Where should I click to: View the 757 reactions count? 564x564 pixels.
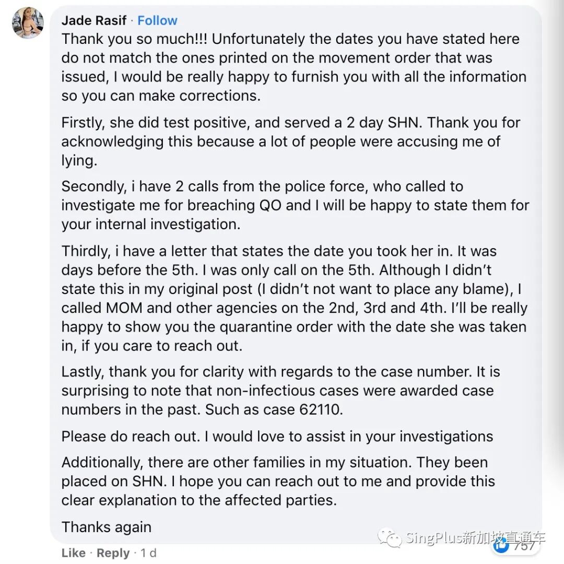click(x=524, y=546)
